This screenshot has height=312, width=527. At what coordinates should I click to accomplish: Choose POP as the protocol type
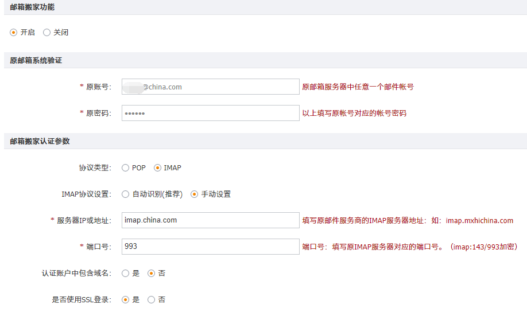[x=125, y=168]
